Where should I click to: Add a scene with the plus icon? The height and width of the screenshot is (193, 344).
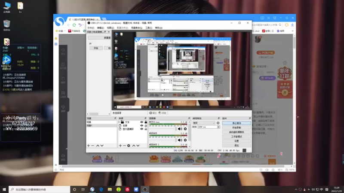pyautogui.click(x=89, y=146)
